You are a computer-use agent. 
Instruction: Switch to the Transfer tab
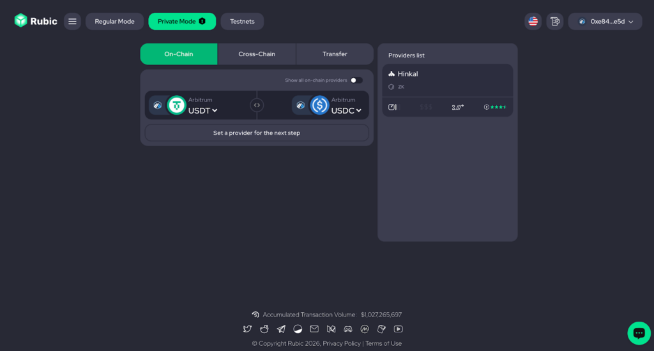pyautogui.click(x=335, y=54)
